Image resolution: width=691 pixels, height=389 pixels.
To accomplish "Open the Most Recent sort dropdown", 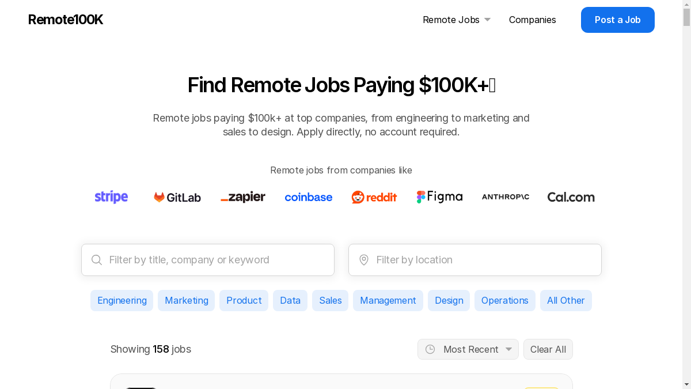I will [468, 349].
